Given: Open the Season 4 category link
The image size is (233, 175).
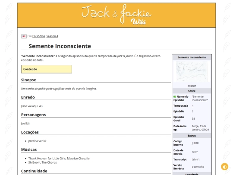Looking at the screenshot, I should pyautogui.click(x=52, y=36).
